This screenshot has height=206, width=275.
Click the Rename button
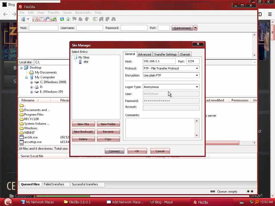108,131
